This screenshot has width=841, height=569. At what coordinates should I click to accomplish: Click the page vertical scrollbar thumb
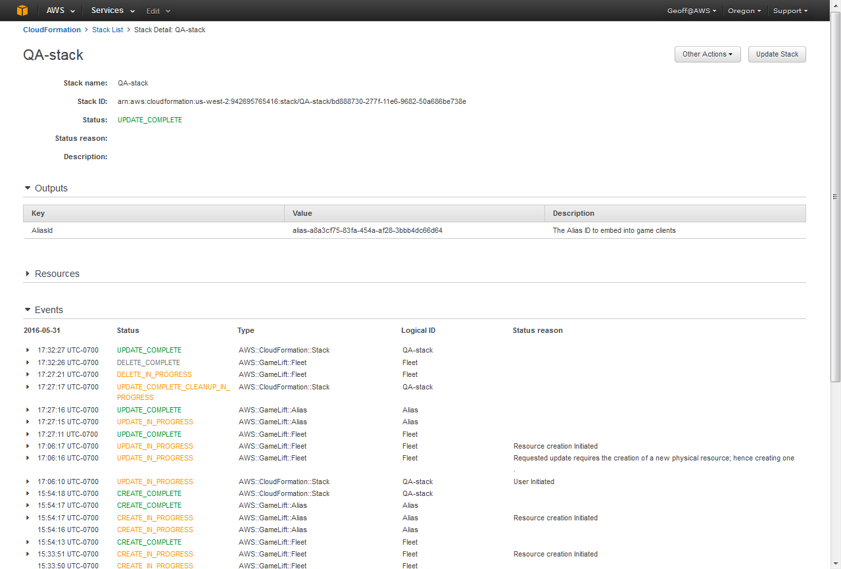(836, 196)
